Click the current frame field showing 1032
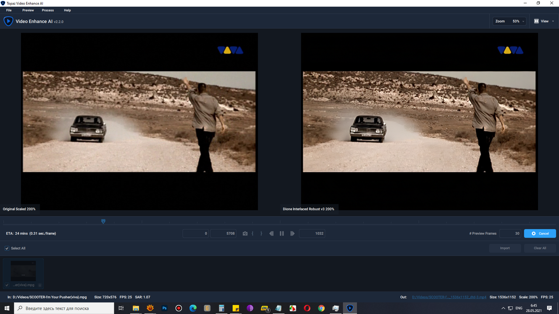Image resolution: width=559 pixels, height=314 pixels. click(312, 233)
